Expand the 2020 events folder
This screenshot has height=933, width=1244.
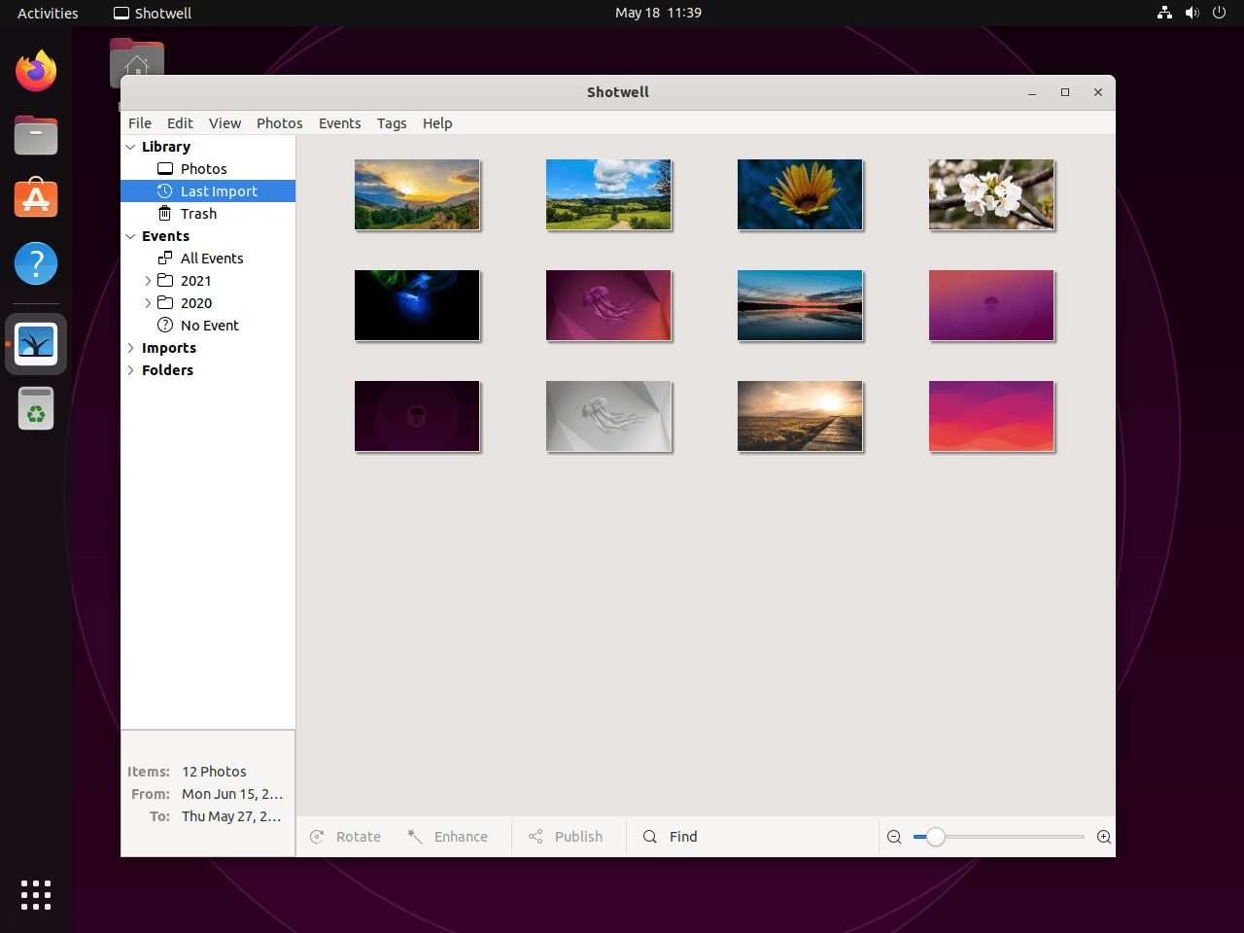tap(148, 303)
